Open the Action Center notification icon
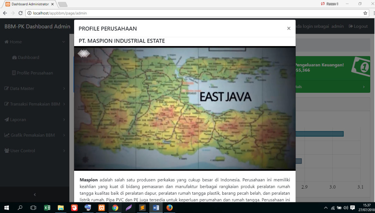The width and height of the screenshot is (375, 213). pos(353,208)
